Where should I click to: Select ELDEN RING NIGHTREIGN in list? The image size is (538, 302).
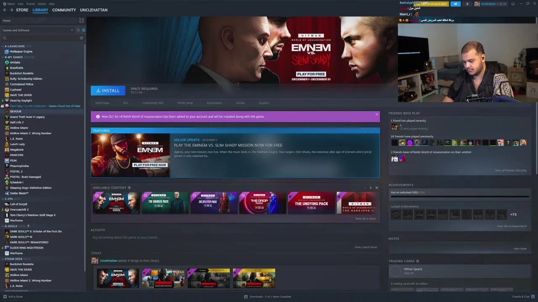coord(26,248)
